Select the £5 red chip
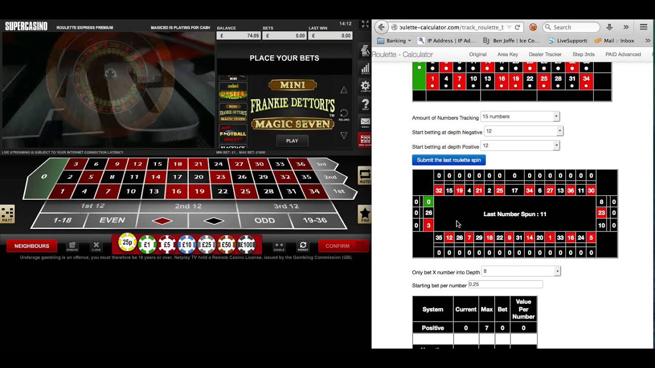655x368 pixels. point(167,245)
